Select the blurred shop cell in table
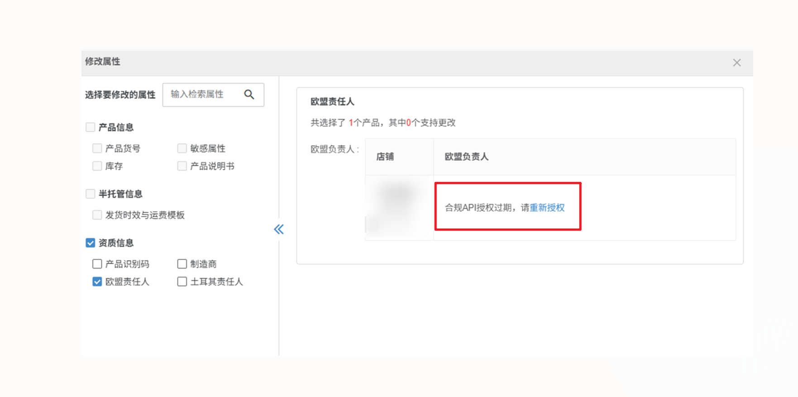This screenshot has height=397, width=798. coord(398,207)
